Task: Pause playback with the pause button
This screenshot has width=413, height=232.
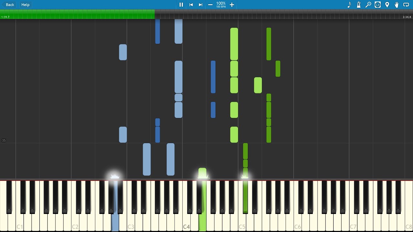Action: click(x=181, y=5)
